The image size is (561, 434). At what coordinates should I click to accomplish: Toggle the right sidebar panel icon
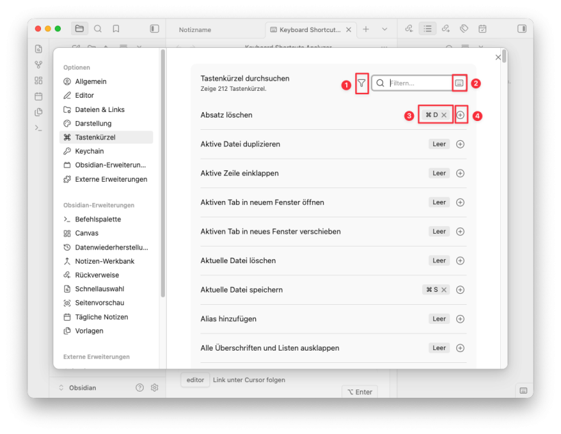[x=522, y=29]
